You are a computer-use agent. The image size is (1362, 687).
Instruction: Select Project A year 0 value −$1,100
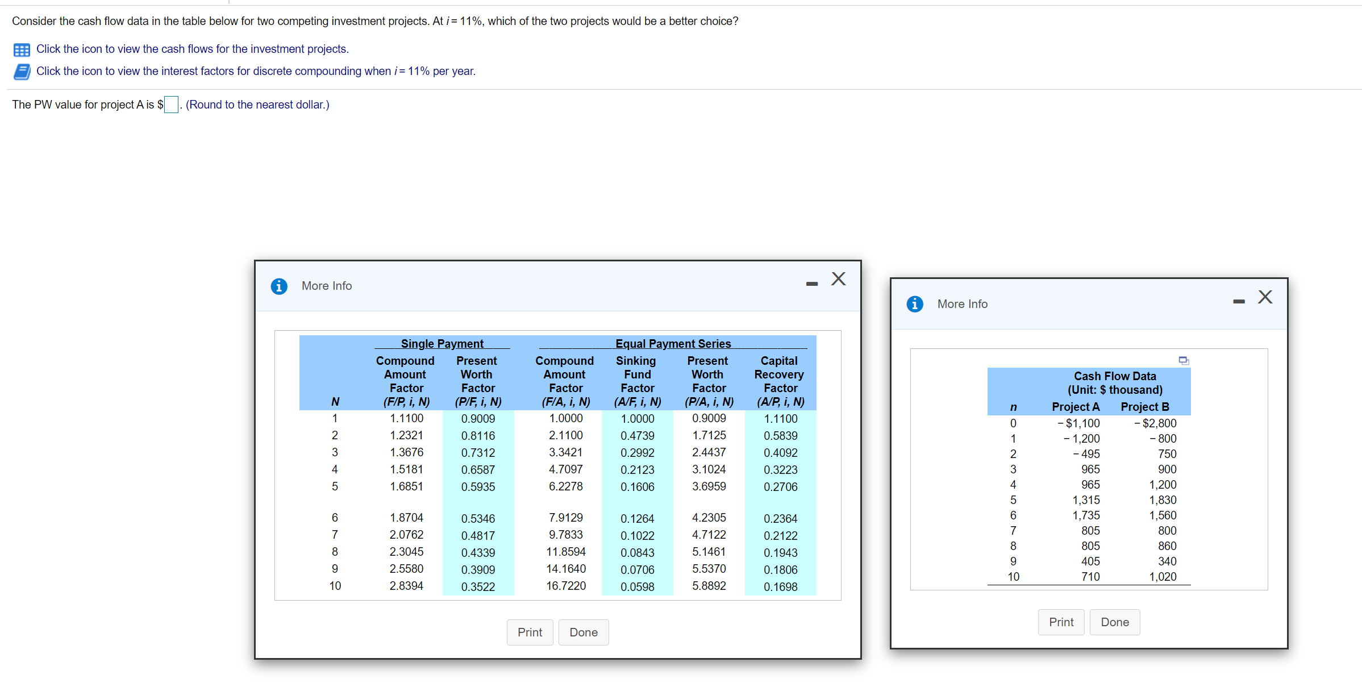click(x=1078, y=423)
